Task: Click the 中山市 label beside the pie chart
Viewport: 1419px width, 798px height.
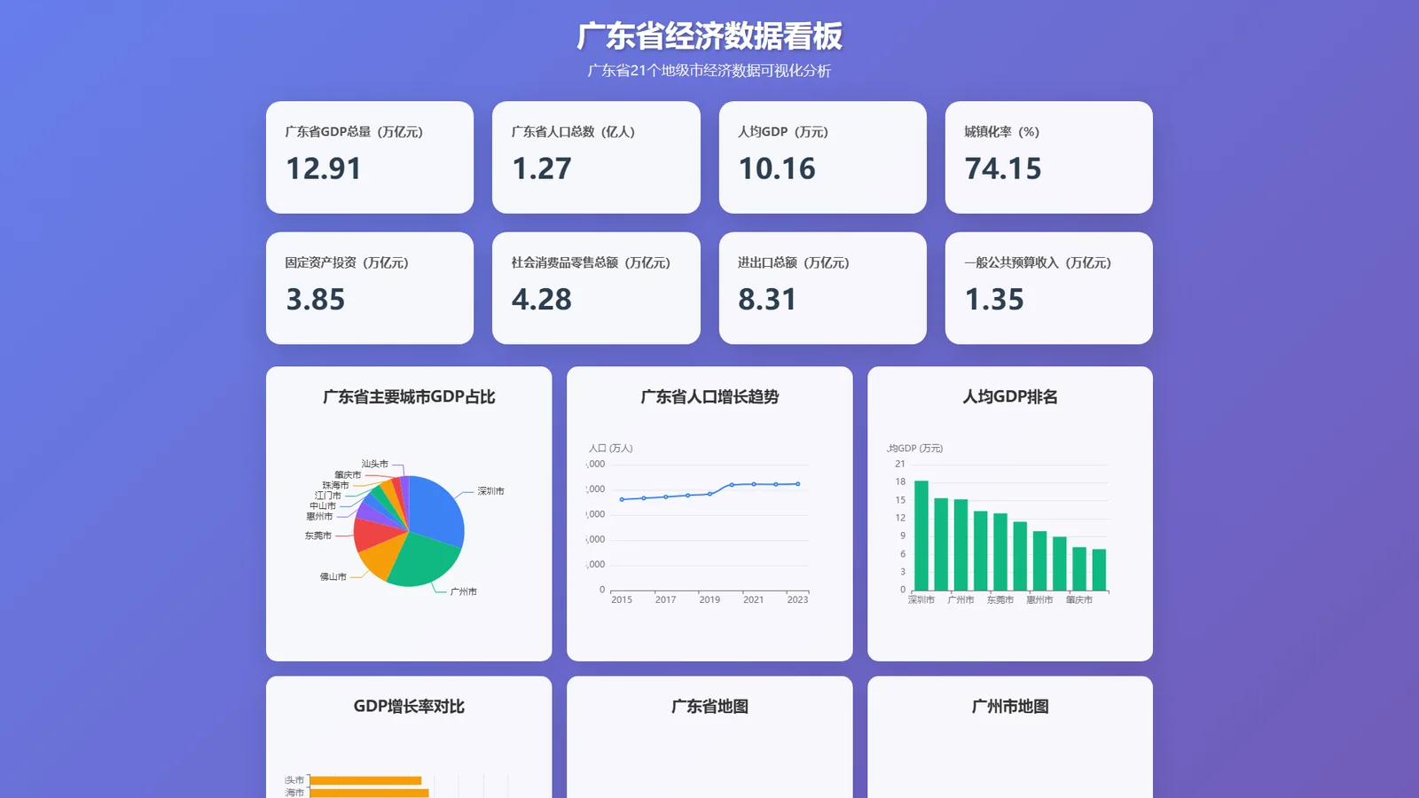Action: [x=323, y=506]
